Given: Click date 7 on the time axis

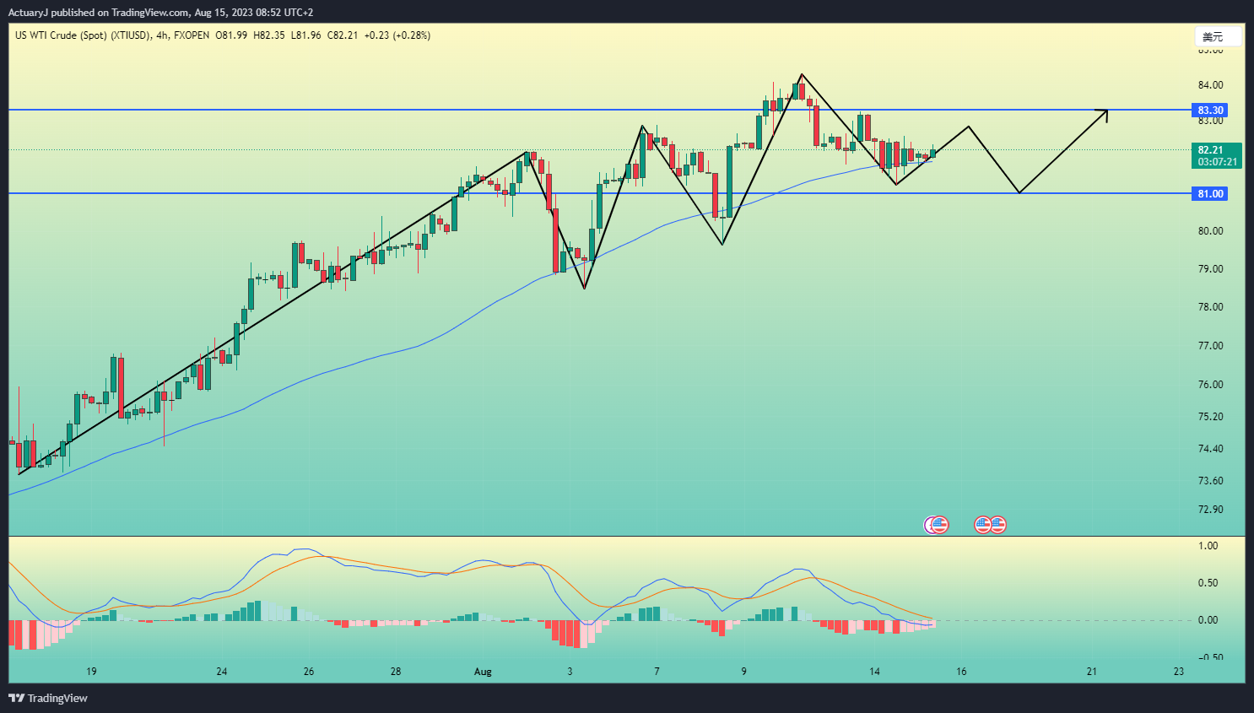Looking at the screenshot, I should tap(657, 672).
